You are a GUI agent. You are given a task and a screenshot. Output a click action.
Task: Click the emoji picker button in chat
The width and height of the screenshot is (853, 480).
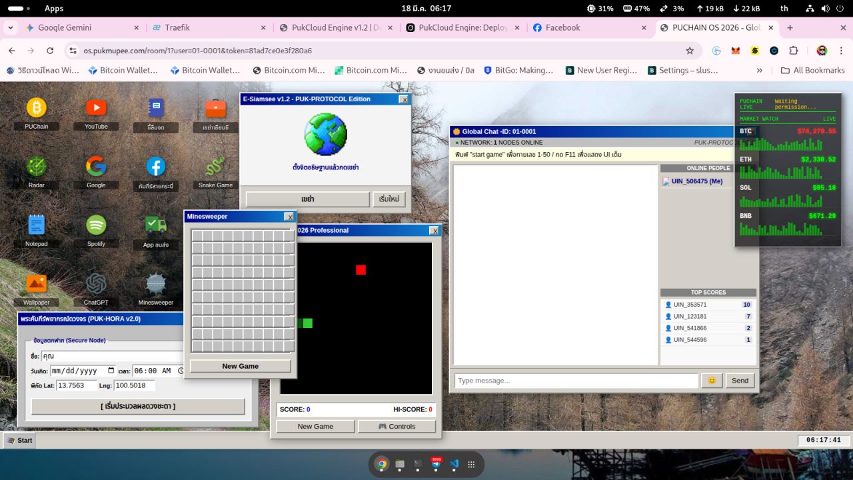711,381
